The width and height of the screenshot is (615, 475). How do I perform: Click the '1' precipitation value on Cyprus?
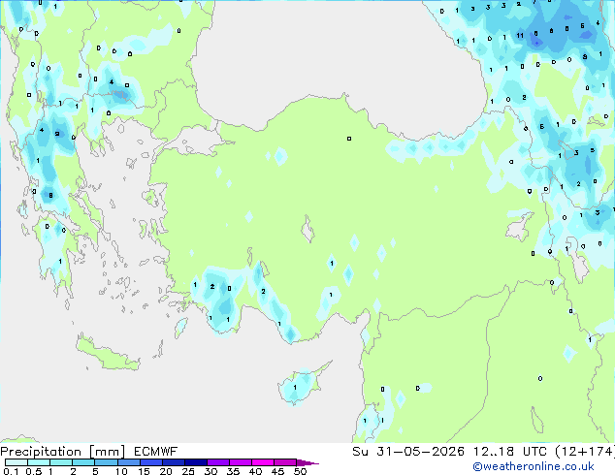coord(295,388)
